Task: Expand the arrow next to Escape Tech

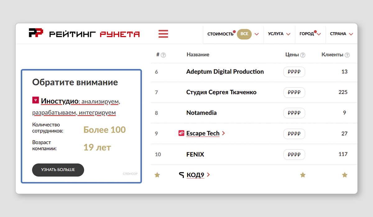Action: (223, 133)
